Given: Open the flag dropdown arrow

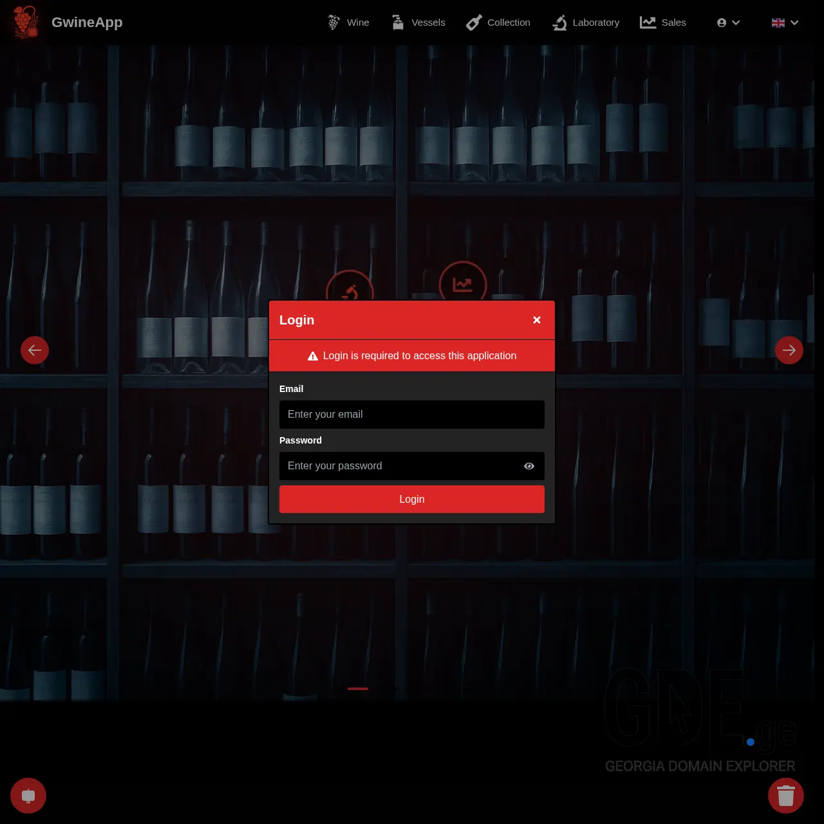Looking at the screenshot, I should [x=794, y=22].
